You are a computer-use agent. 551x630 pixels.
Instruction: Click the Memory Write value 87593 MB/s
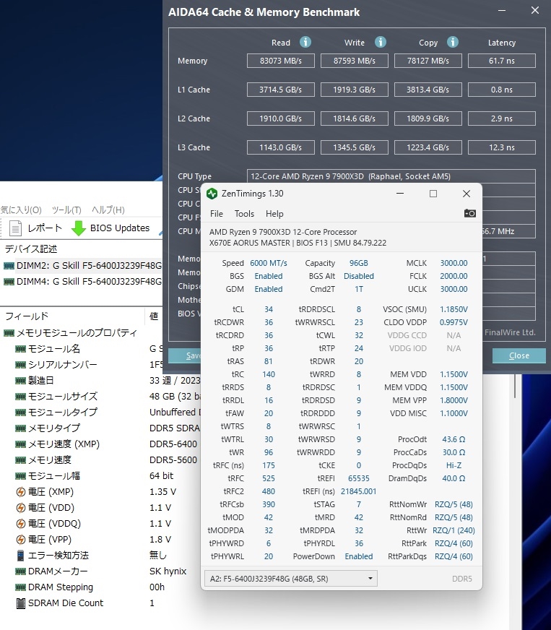click(x=354, y=61)
